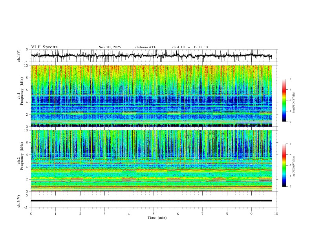Click the "9" tick on the time axis

point(251,214)
